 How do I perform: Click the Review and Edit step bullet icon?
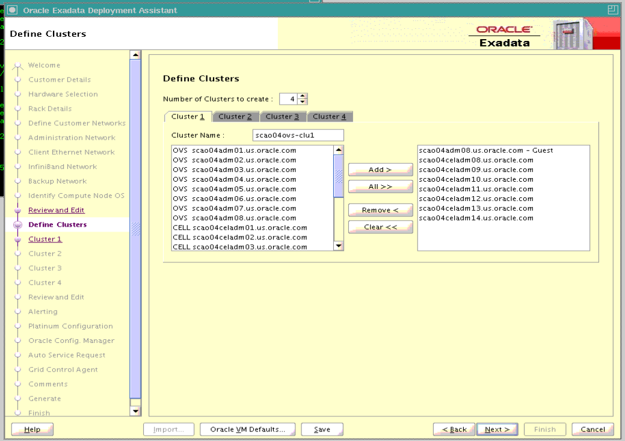(17, 210)
